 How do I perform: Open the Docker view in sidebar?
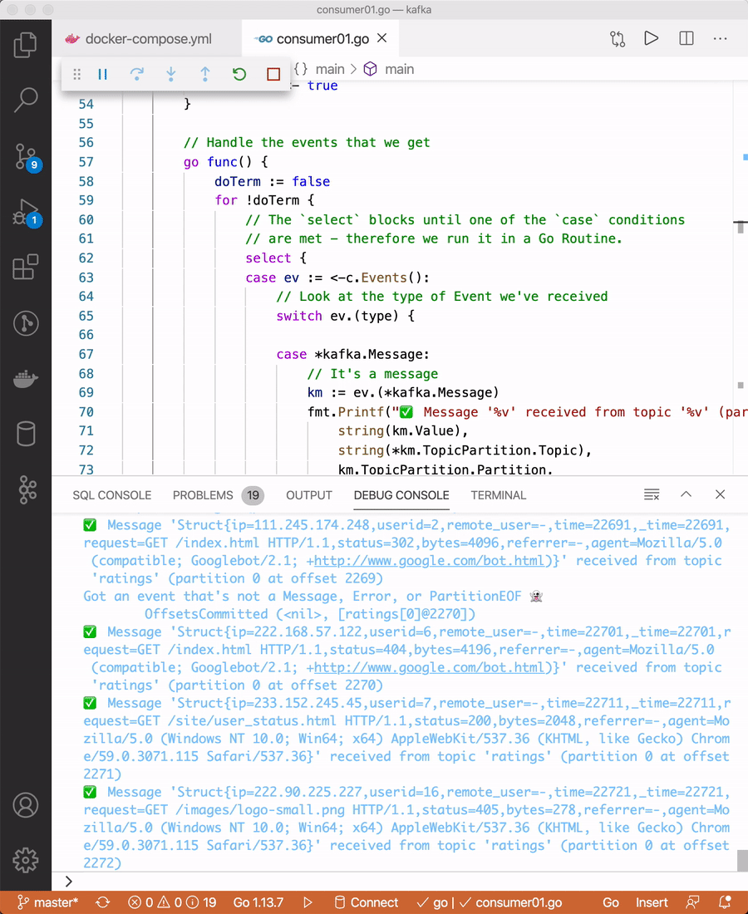(26, 379)
